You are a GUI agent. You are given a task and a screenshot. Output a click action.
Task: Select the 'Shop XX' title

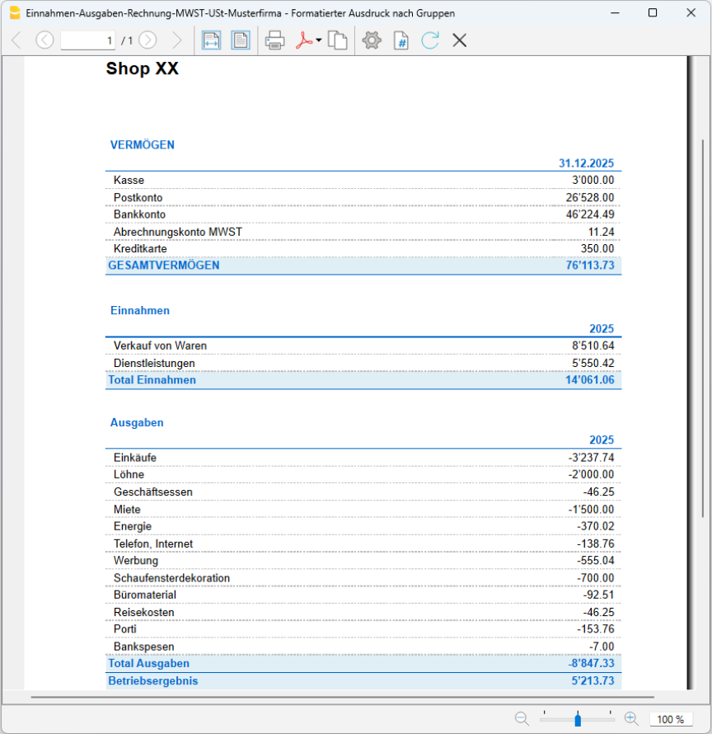[x=143, y=68]
